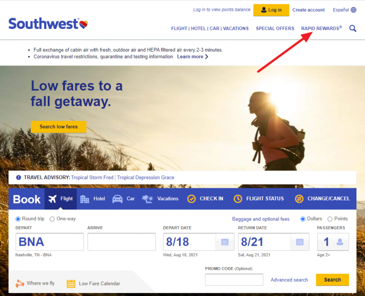Click the yellow Search button
This screenshot has width=365, height=296.
pos(332,280)
